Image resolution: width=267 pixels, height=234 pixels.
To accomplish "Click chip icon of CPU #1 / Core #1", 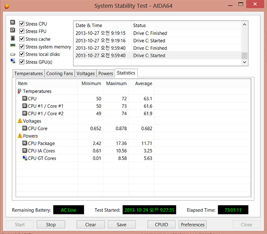I will pos(24,106).
